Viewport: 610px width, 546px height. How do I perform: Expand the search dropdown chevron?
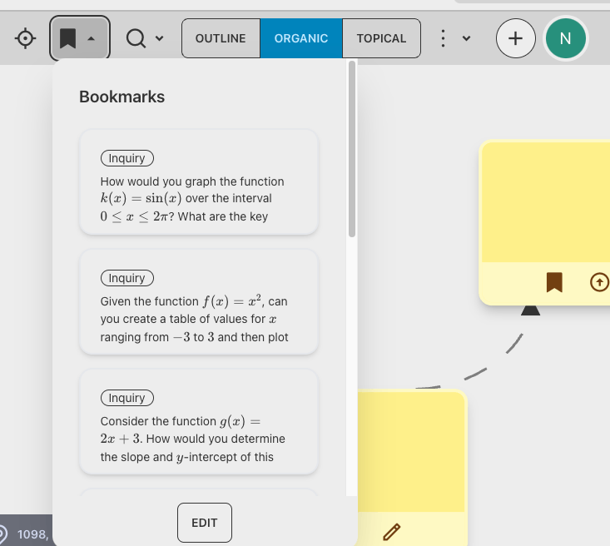click(x=159, y=38)
